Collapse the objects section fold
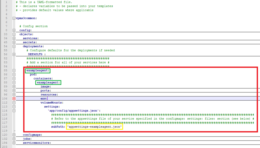 click(x=14, y=34)
